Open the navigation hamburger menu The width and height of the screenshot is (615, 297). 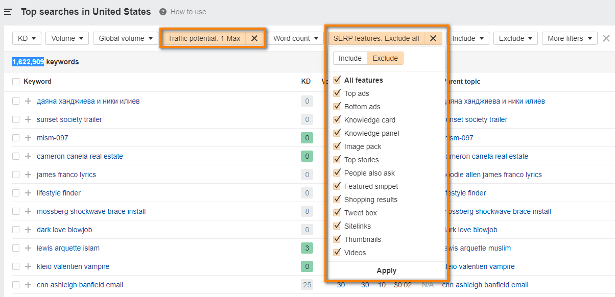tap(8, 12)
